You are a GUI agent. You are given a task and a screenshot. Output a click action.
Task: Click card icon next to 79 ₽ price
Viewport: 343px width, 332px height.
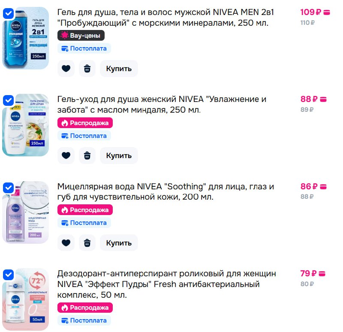click(322, 274)
